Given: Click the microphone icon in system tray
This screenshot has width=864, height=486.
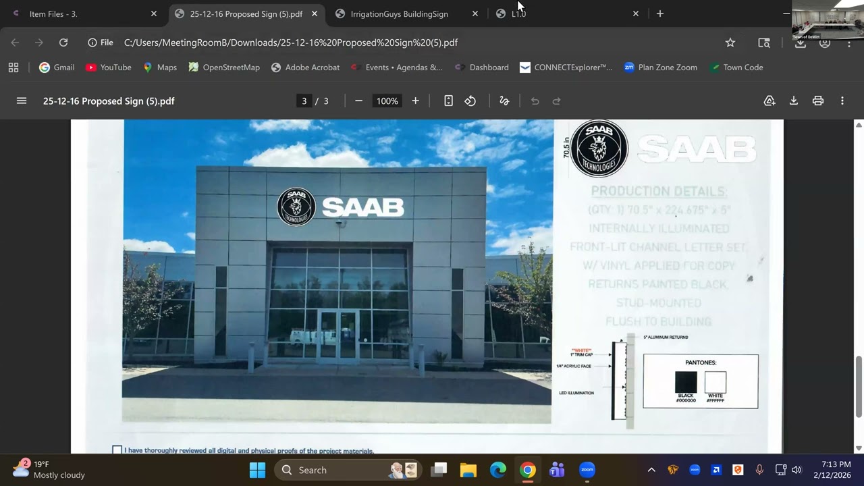Looking at the screenshot, I should pyautogui.click(x=759, y=470).
